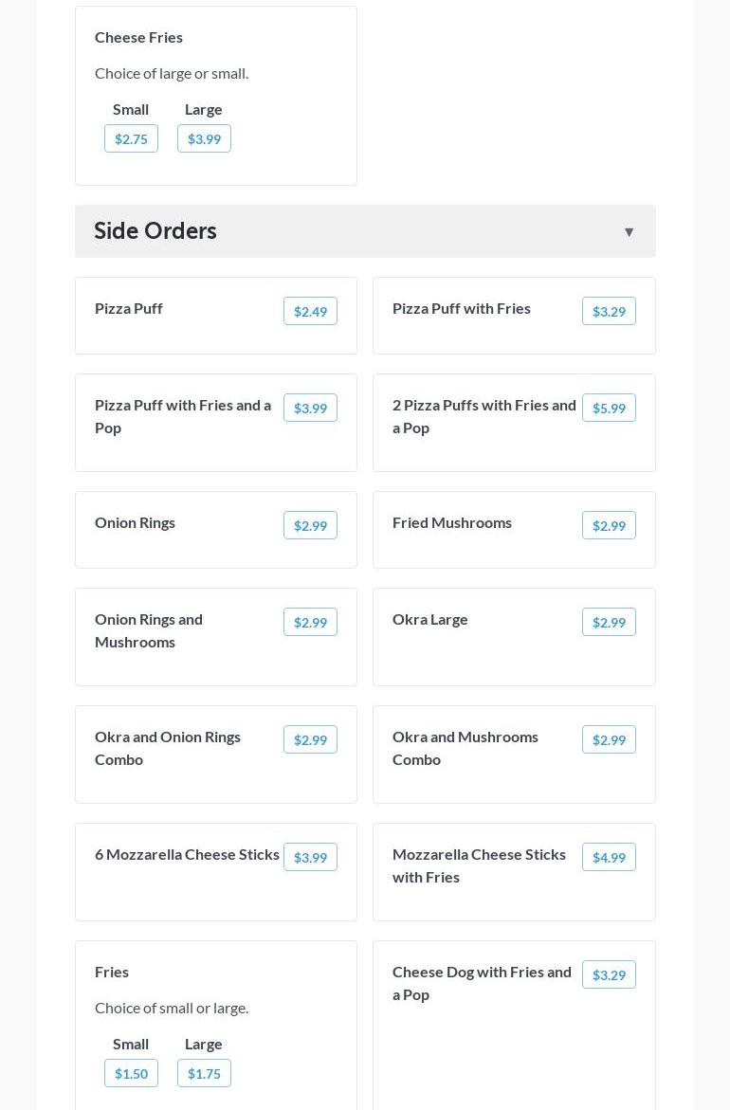Select Onion Rings and Mushrooms price
The image size is (730, 1110).
point(310,623)
